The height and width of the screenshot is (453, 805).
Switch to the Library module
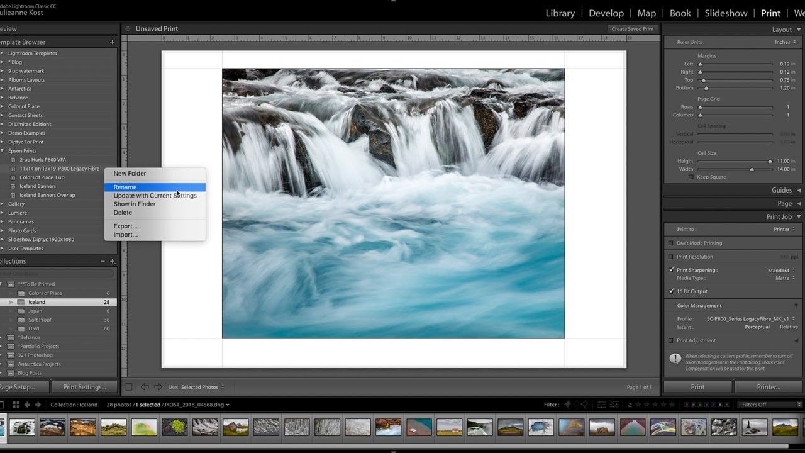560,13
